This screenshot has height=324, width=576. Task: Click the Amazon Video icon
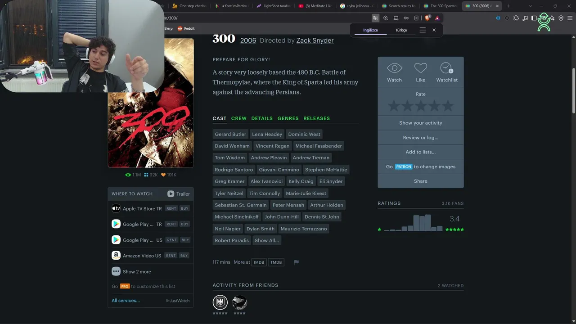(x=116, y=256)
